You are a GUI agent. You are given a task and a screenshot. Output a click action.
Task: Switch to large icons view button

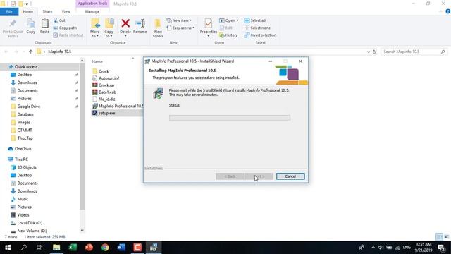[x=446, y=237]
